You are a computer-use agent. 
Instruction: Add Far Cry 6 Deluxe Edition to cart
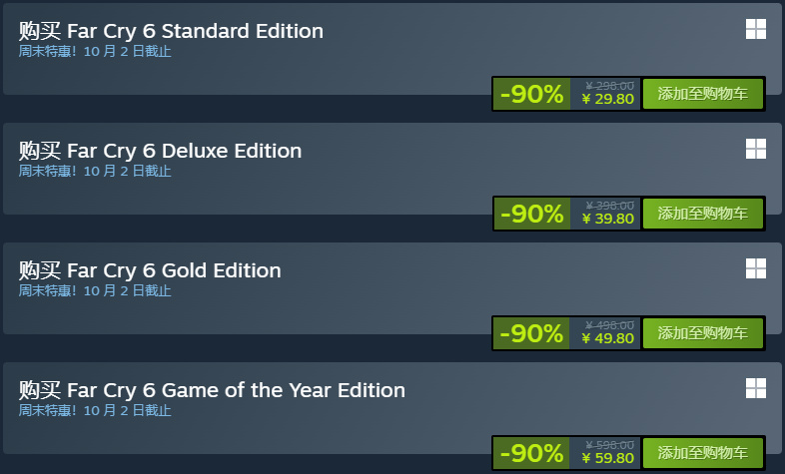tap(702, 214)
